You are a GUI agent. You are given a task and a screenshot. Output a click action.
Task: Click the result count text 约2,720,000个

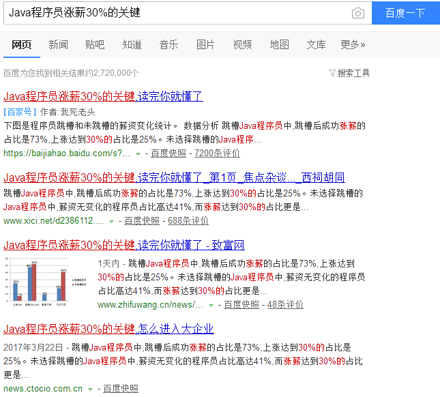click(x=113, y=73)
